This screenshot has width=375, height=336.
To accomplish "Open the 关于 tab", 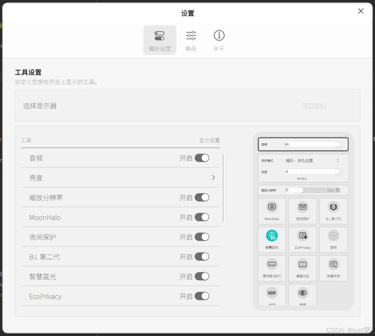I will (x=219, y=40).
